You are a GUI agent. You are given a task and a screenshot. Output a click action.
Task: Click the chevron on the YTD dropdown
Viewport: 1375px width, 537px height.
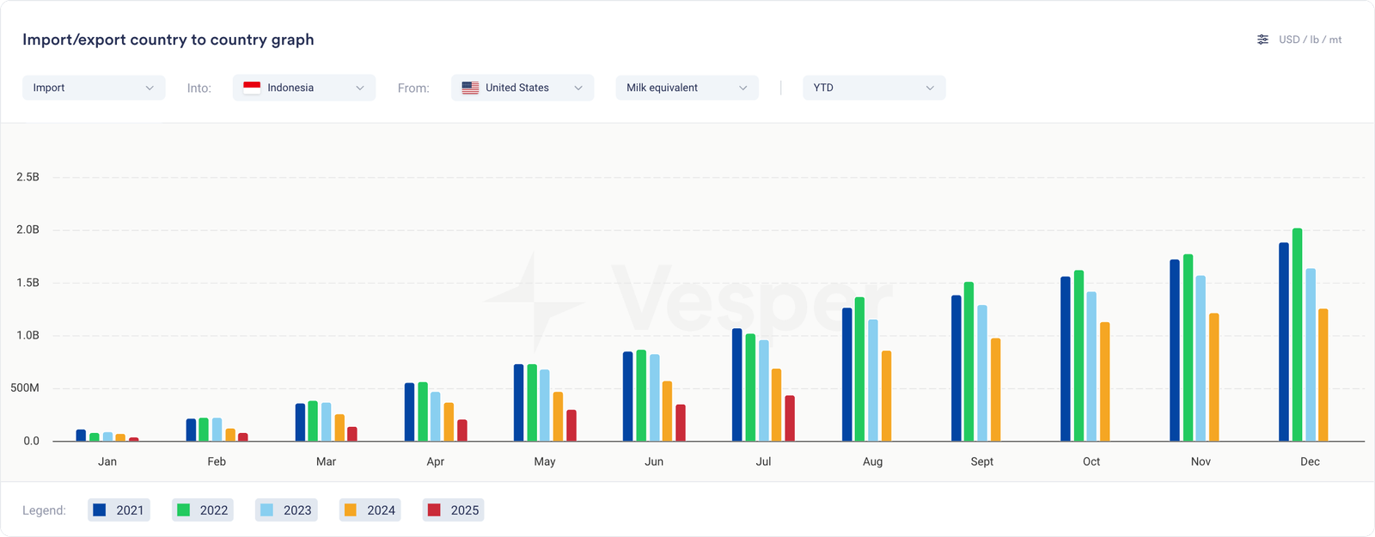930,88
